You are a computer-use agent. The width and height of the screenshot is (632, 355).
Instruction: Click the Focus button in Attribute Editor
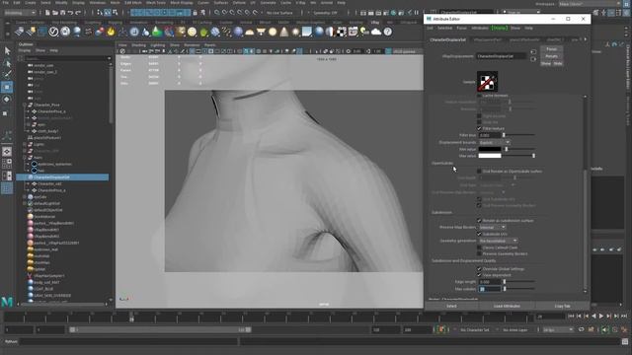point(551,49)
